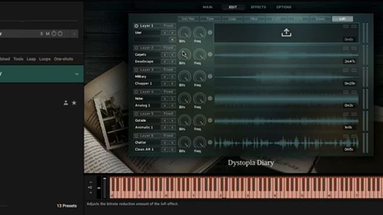Click next arrow next to Chopper 1
The image size is (383, 215).
[172, 84]
